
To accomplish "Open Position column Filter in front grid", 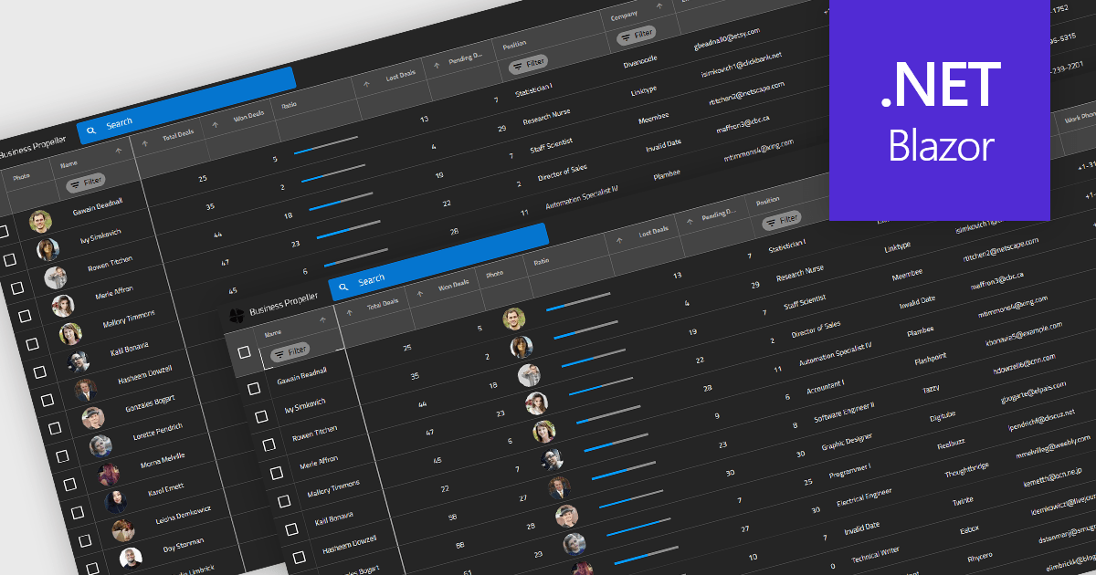I will tap(782, 220).
